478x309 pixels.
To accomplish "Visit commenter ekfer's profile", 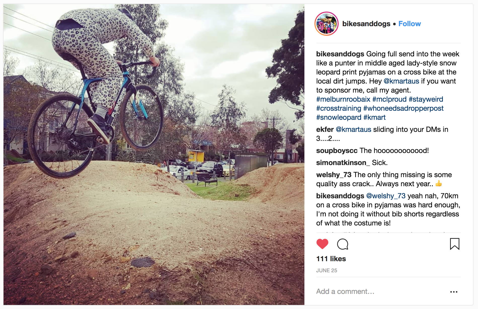I will coord(325,129).
